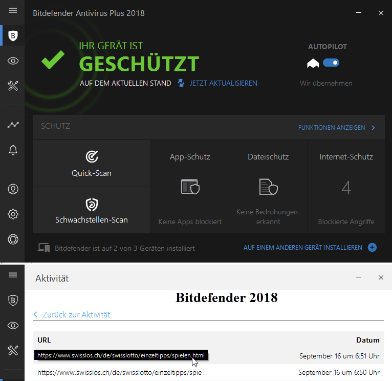Screen dimensions: 392x381
Task: Toggle the Autopilot switch
Action: click(x=331, y=63)
